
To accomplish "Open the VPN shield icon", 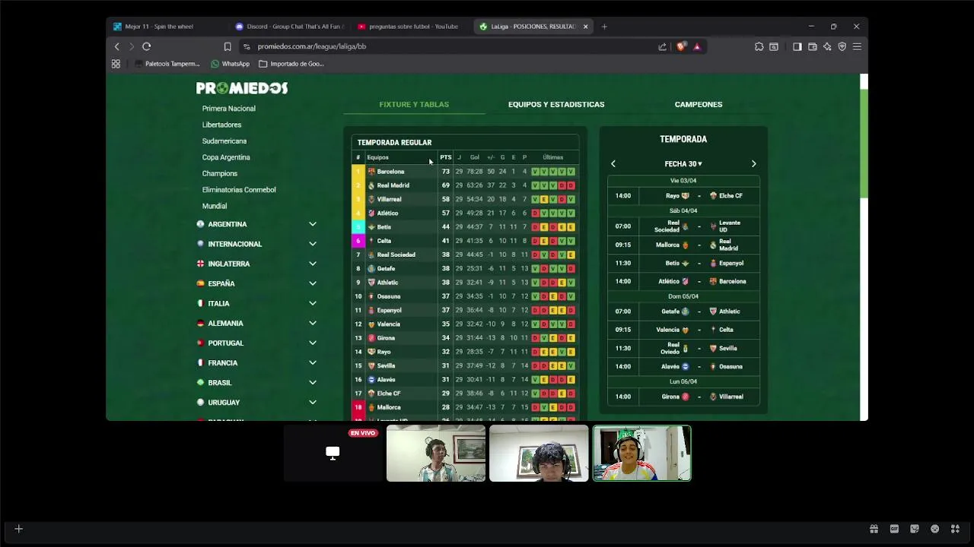I will 842,46.
